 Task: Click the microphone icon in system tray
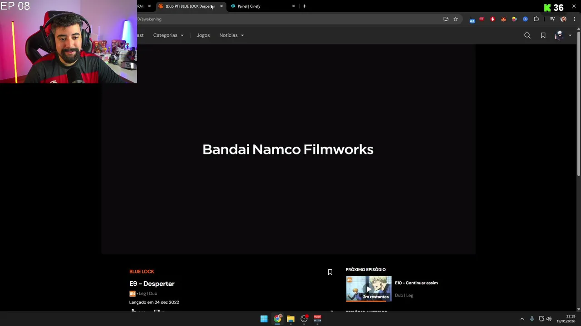[x=532, y=319]
